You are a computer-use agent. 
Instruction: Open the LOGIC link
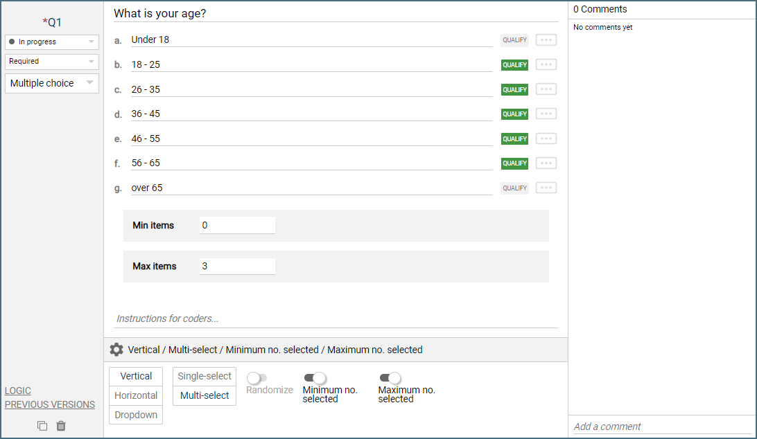click(18, 391)
